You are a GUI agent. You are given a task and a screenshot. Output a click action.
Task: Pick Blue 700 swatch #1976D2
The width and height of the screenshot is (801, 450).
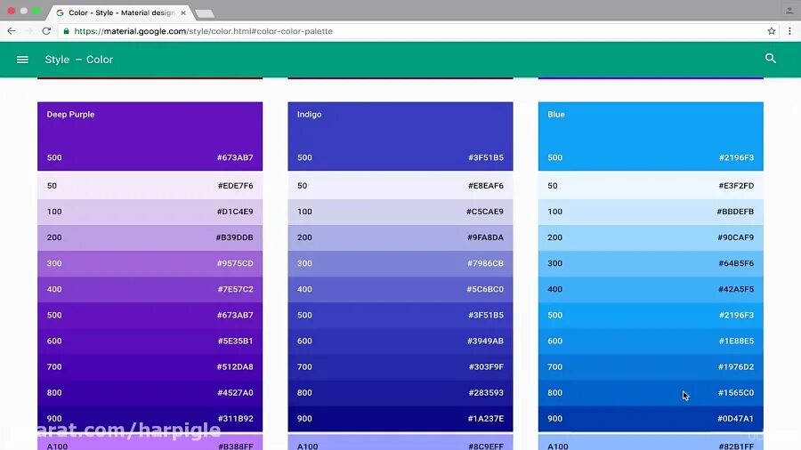(651, 366)
